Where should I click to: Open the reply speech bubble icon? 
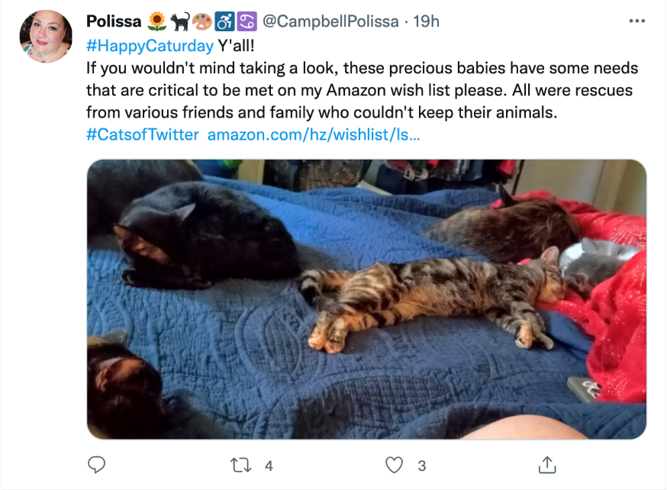coord(97,465)
